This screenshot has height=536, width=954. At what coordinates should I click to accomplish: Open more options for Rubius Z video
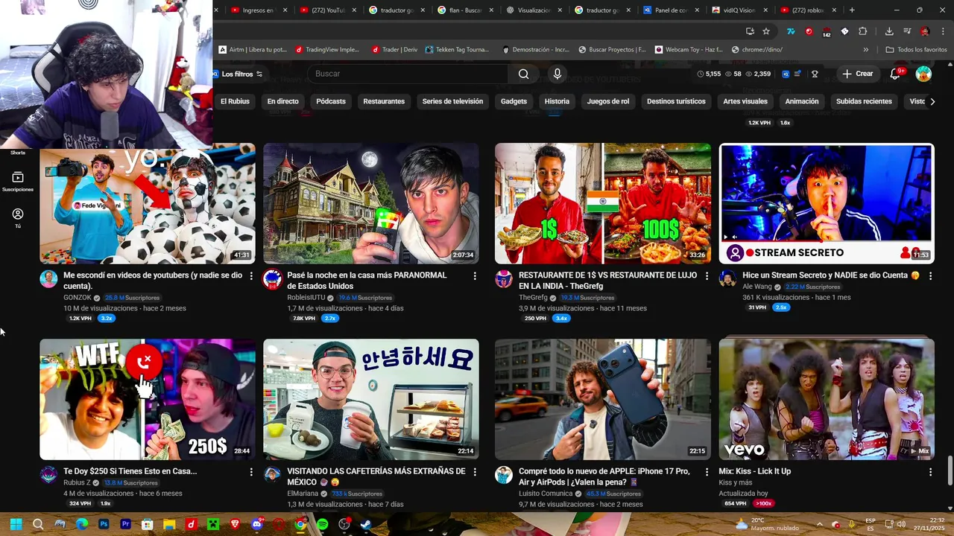pos(251,472)
